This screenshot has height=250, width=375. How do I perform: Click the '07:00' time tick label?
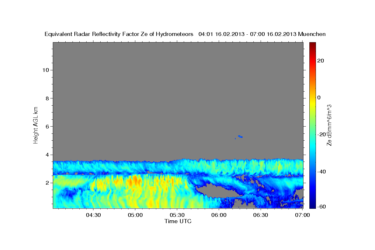302,215
